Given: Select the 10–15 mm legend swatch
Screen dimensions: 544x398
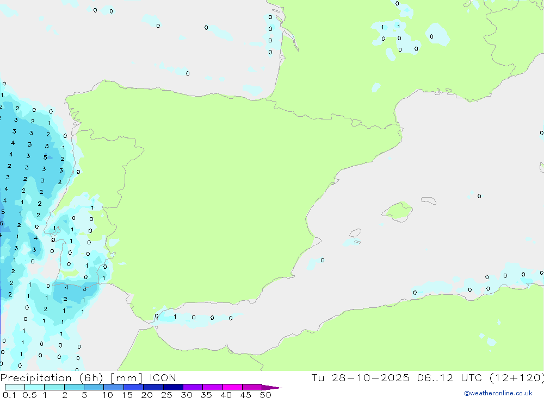Looking at the screenshot, I should (114, 387).
